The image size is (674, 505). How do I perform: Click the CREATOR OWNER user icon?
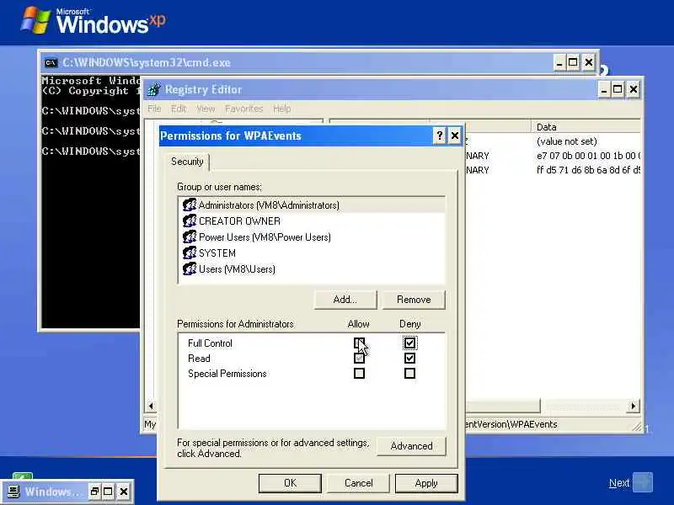(189, 221)
